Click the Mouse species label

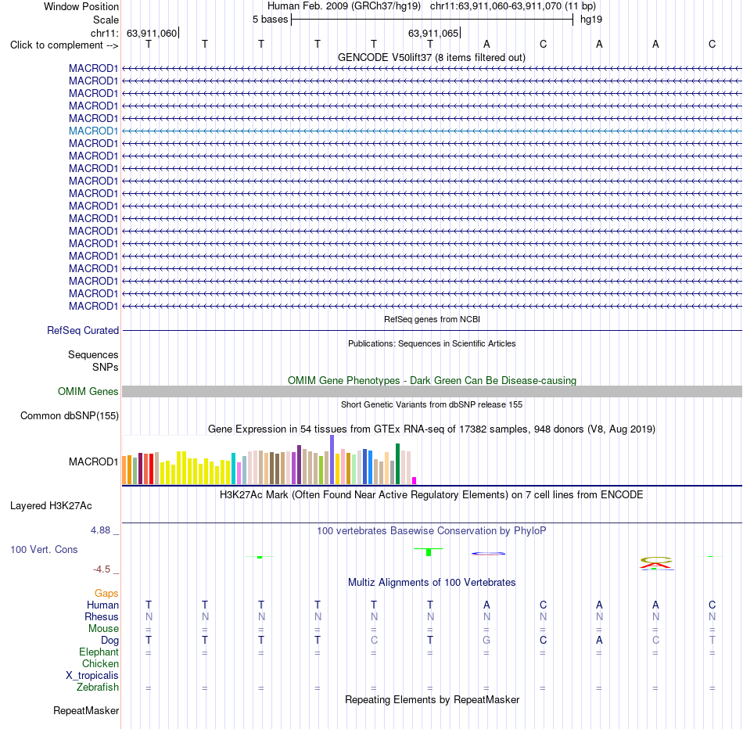103,629
